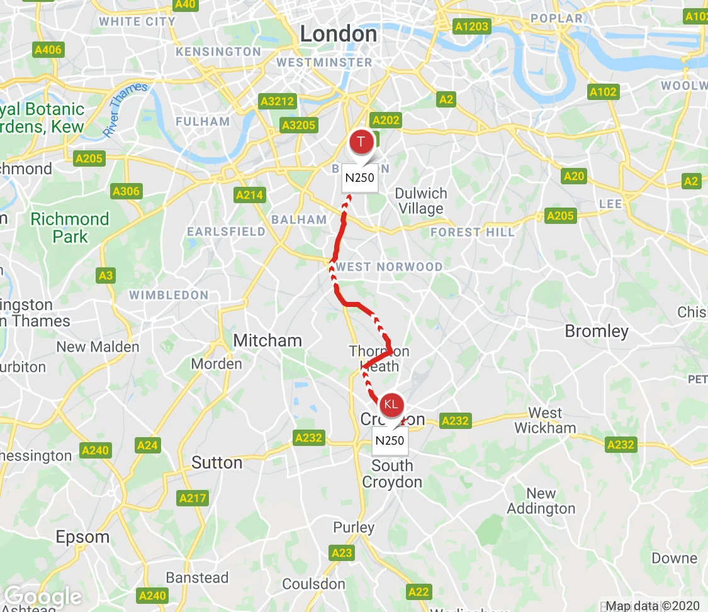The height and width of the screenshot is (612, 708).
Task: Click the Bromley place label
Action: [x=597, y=331]
